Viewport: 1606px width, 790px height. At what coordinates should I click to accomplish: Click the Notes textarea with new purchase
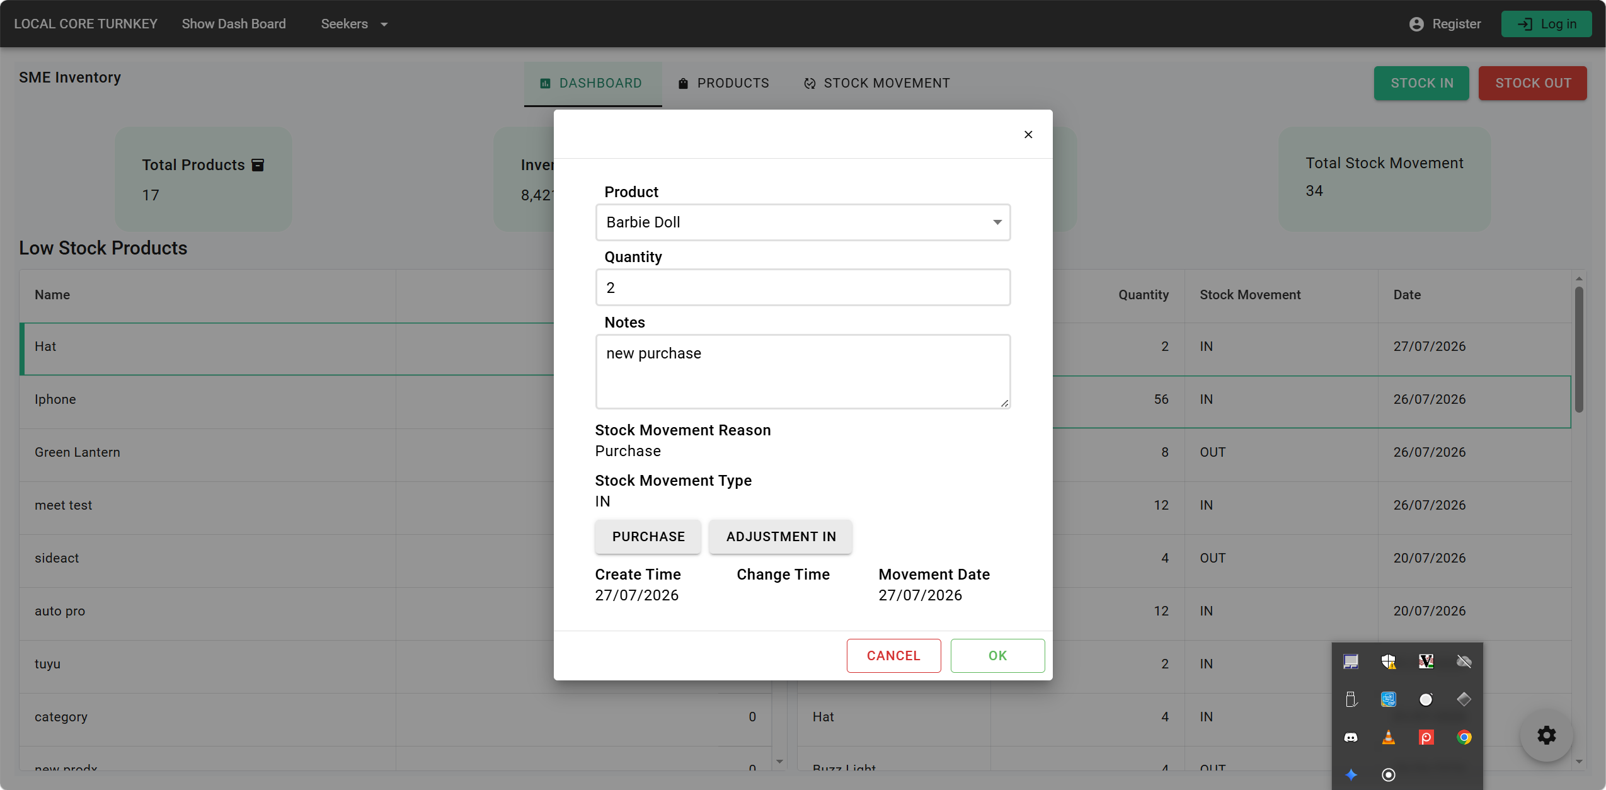[803, 372]
